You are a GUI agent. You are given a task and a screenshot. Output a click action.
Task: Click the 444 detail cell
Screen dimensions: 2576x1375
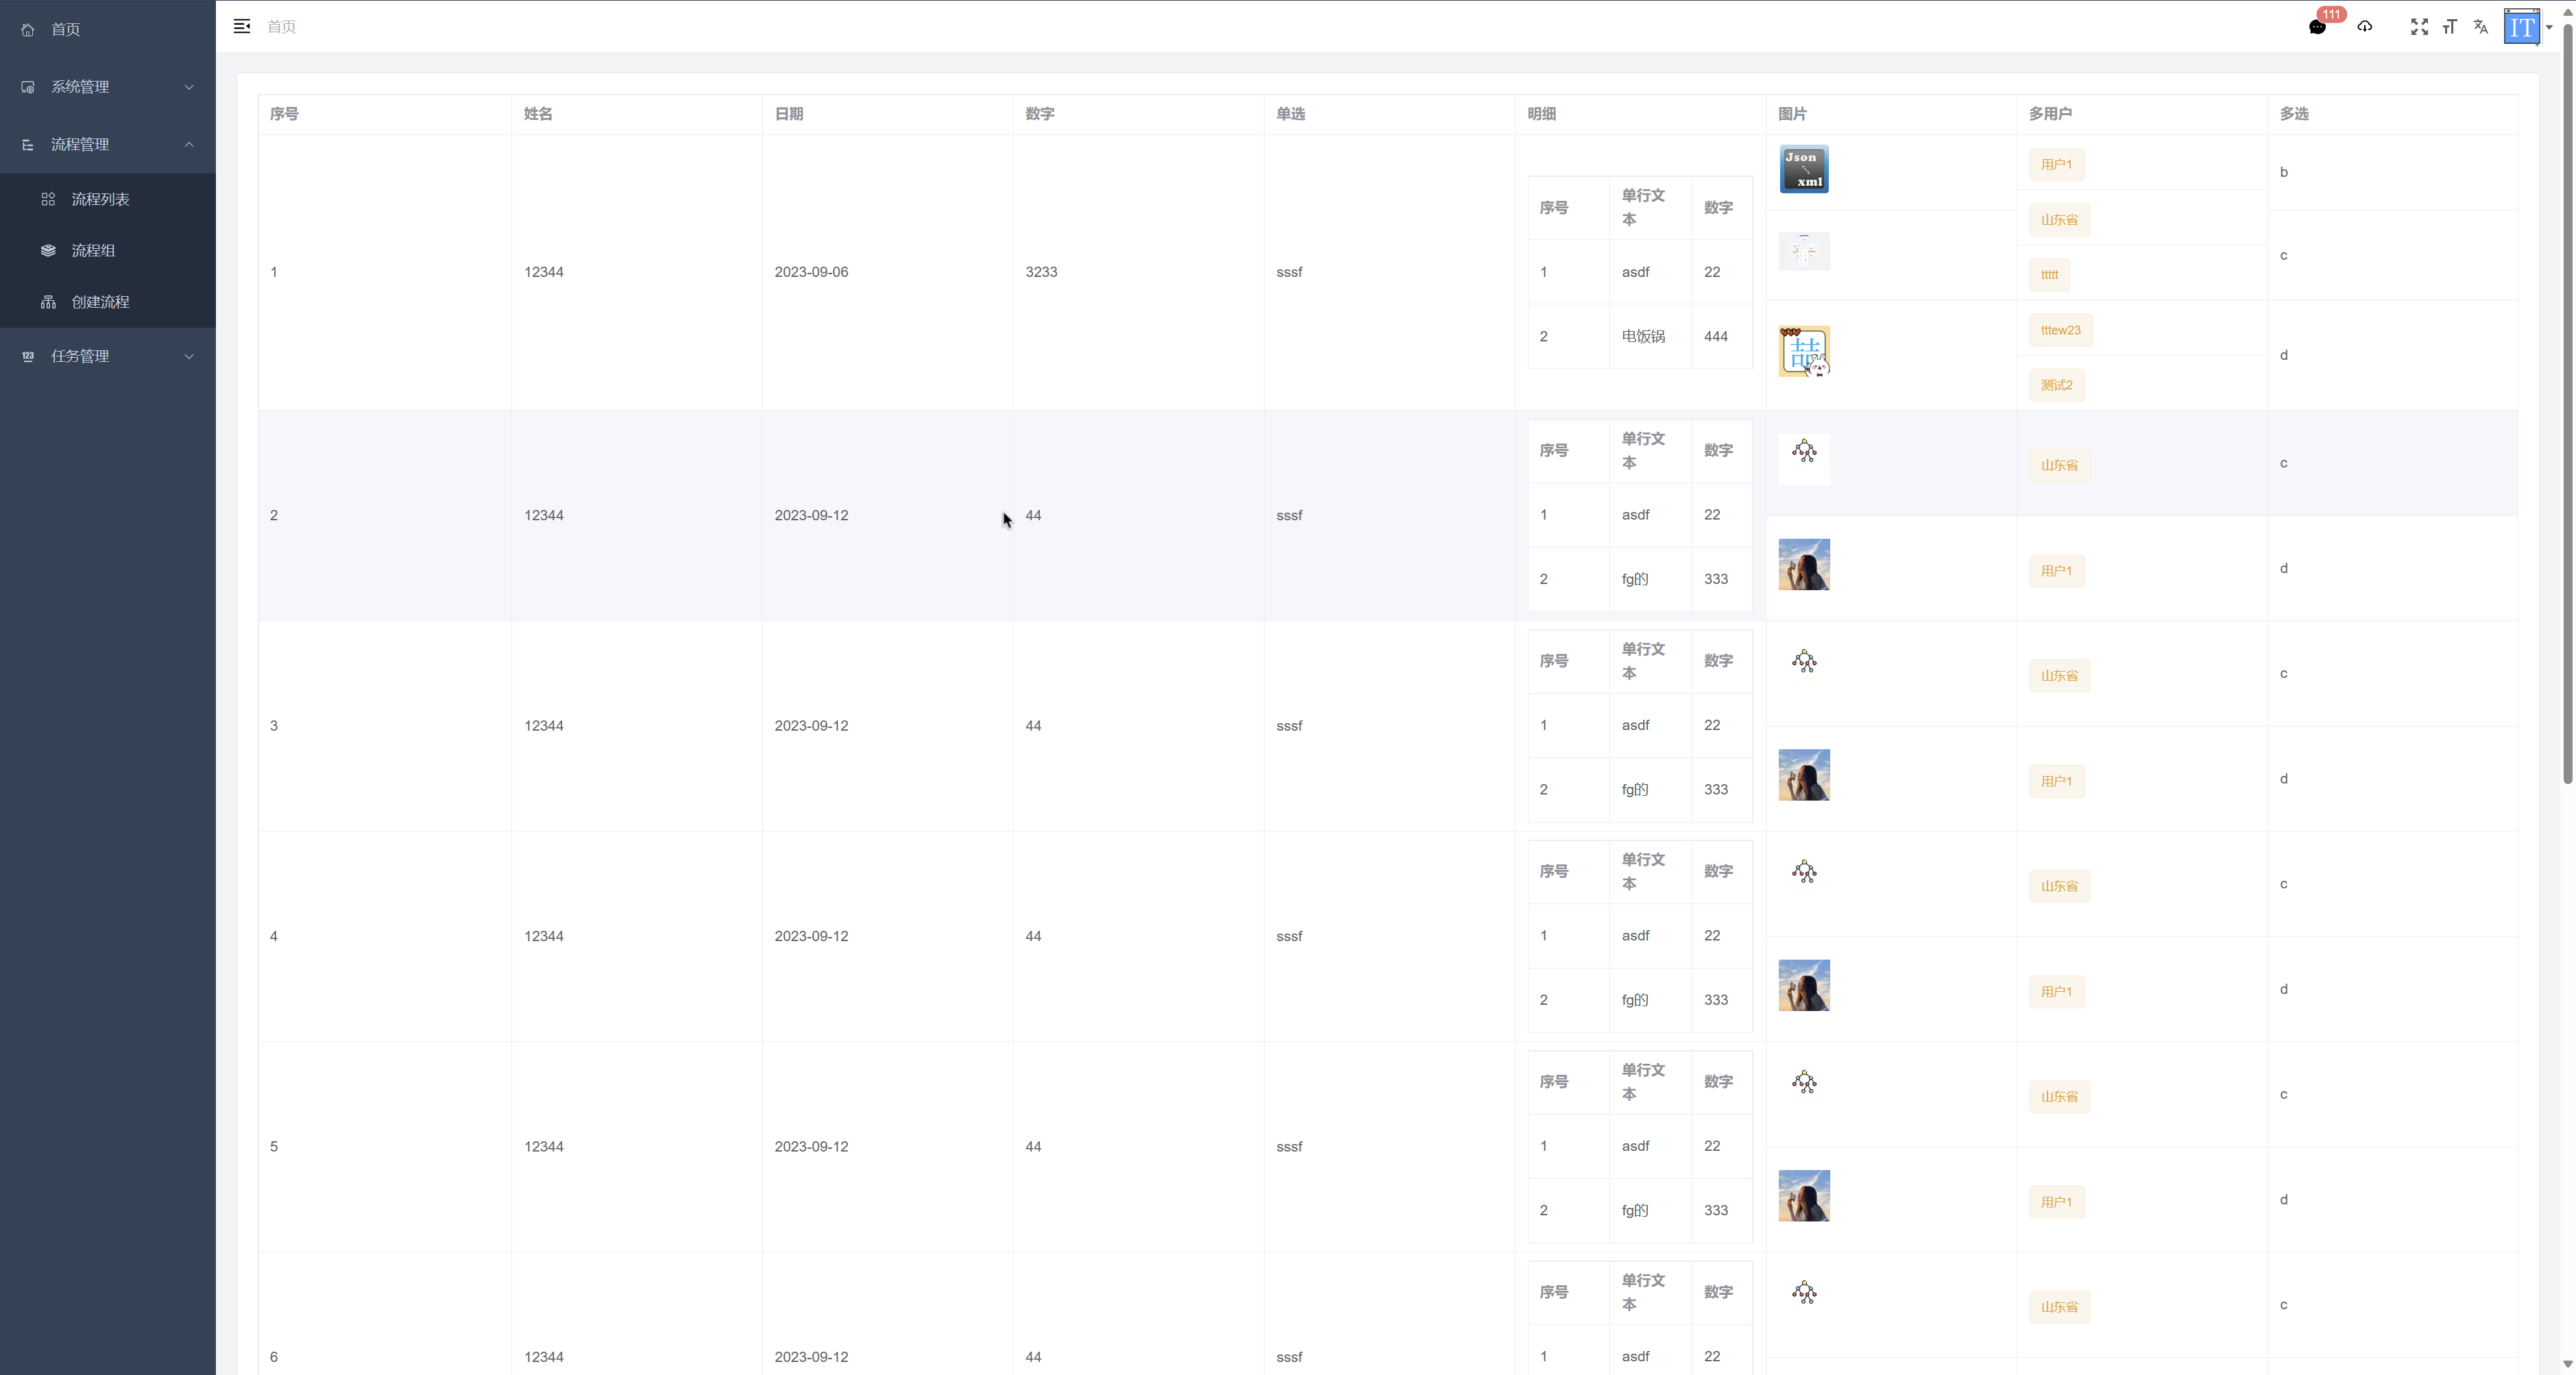click(1716, 337)
